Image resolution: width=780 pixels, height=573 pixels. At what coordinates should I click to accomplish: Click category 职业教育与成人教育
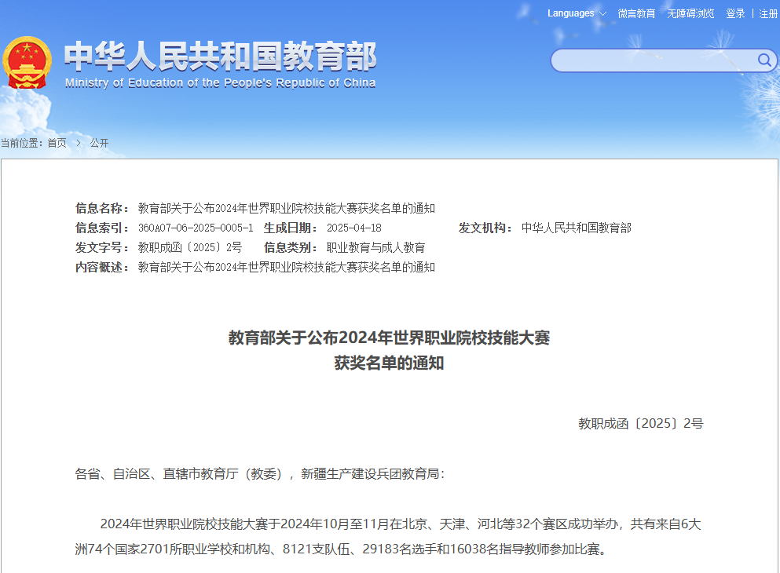coord(375,247)
